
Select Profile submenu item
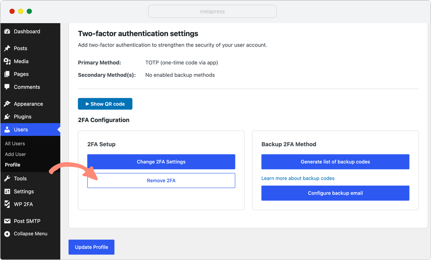[x=13, y=165]
